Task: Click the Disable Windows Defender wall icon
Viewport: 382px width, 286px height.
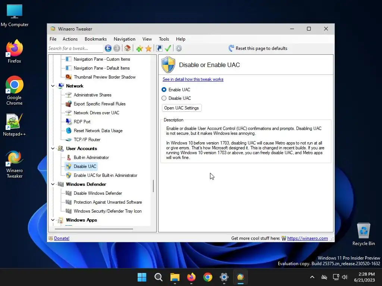Action: click(x=69, y=193)
